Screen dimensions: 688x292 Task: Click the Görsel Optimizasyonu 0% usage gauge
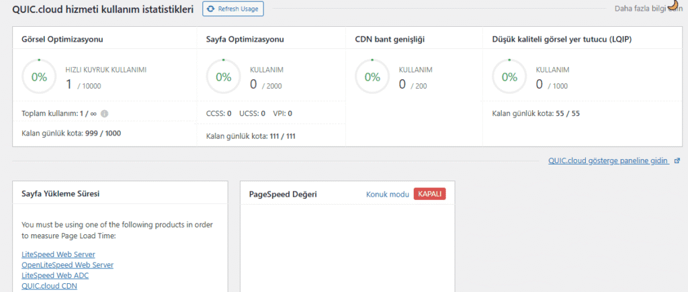click(39, 77)
